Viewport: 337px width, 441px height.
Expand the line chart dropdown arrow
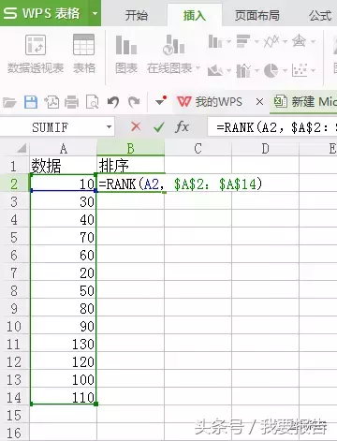click(x=285, y=41)
